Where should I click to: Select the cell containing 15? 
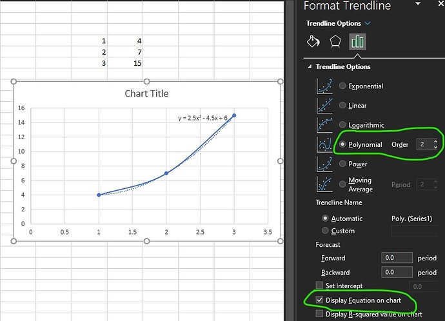pos(125,63)
